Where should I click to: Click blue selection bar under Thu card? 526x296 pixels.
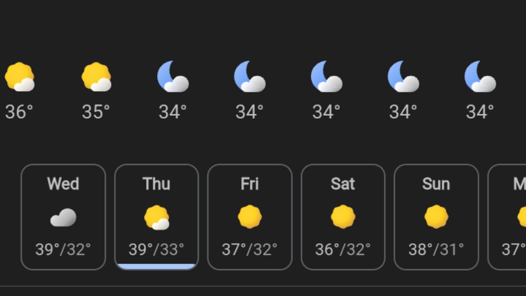click(156, 266)
